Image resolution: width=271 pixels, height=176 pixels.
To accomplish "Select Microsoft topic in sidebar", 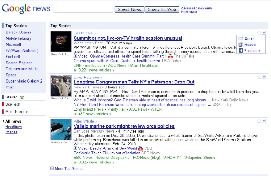I will tap(13, 44).
